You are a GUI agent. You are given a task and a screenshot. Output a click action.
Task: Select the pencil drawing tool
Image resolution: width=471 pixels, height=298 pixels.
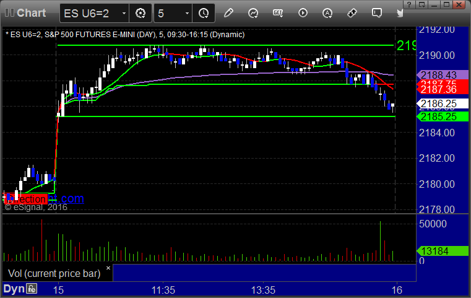pyautogui.click(x=228, y=13)
